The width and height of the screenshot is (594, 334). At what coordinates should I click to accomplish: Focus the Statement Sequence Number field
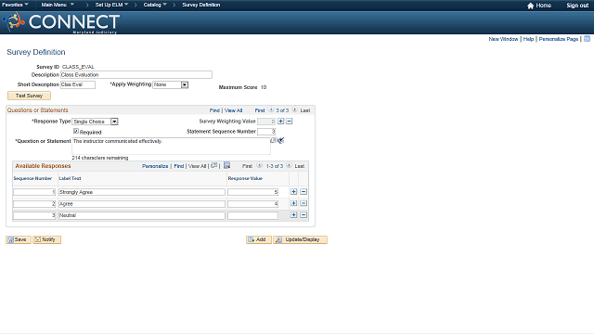(266, 132)
